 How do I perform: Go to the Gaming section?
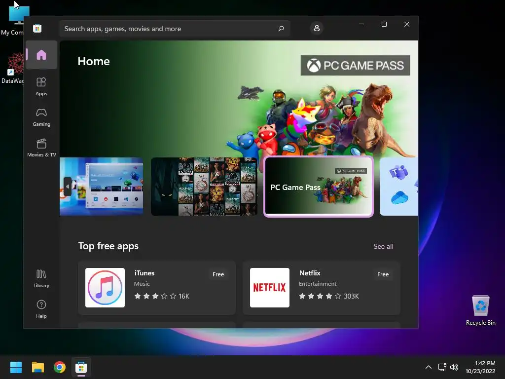[41, 117]
